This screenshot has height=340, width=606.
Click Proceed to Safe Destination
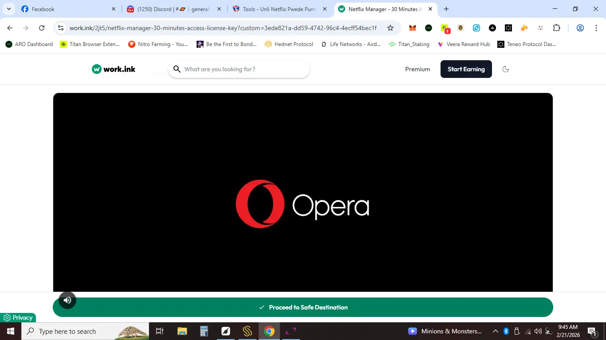(303, 307)
